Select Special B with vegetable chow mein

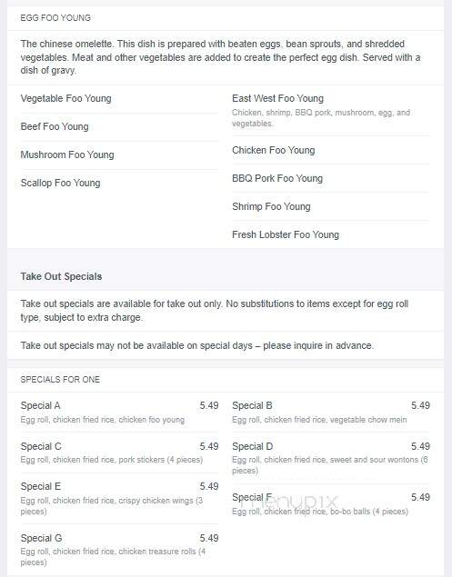(x=331, y=413)
